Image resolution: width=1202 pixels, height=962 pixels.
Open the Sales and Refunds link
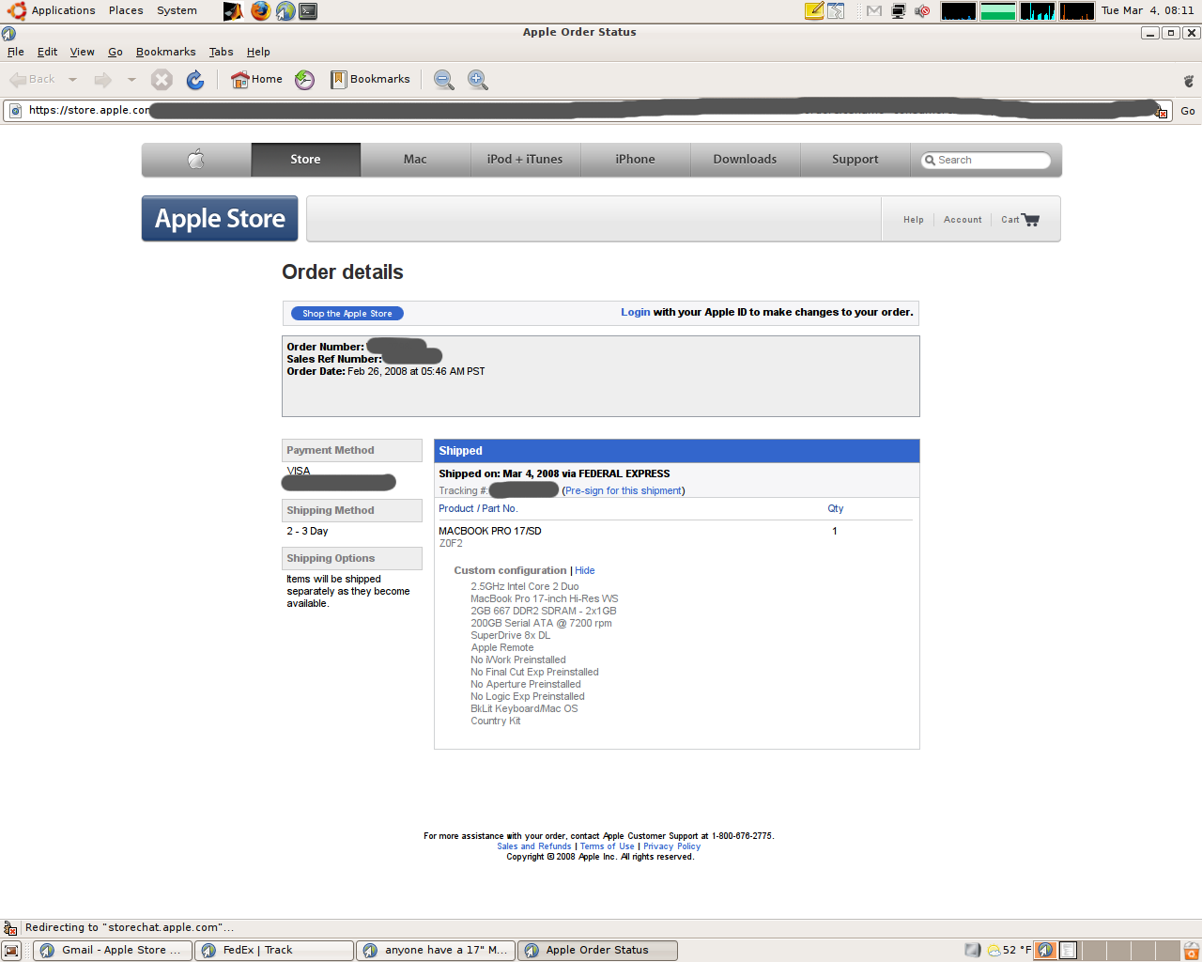534,846
